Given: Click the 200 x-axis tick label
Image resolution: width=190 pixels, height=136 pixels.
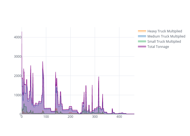Looking at the screenshot, I should point(70,117).
